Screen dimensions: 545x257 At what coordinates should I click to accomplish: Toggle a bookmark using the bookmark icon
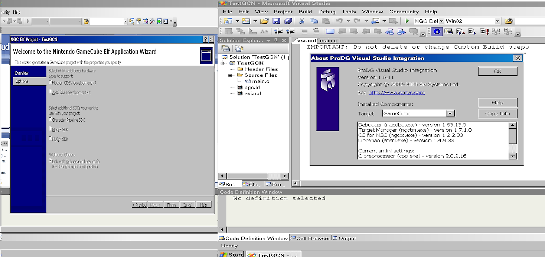[x=330, y=32]
